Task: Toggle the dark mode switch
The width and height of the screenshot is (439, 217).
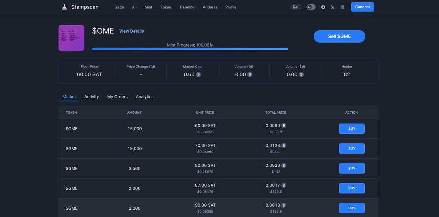Action: click(311, 7)
